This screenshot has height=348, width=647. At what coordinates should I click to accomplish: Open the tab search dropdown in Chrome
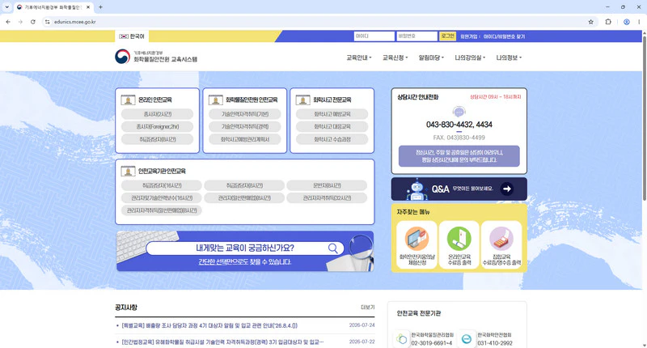(6, 7)
